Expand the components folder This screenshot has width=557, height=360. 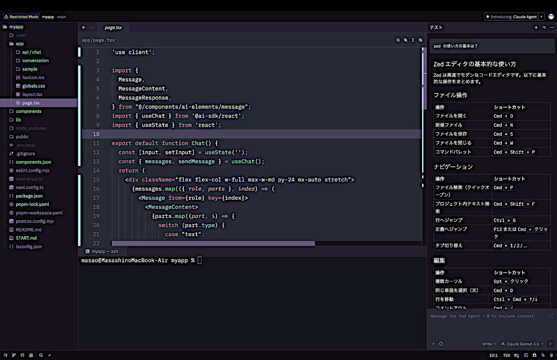coord(28,111)
